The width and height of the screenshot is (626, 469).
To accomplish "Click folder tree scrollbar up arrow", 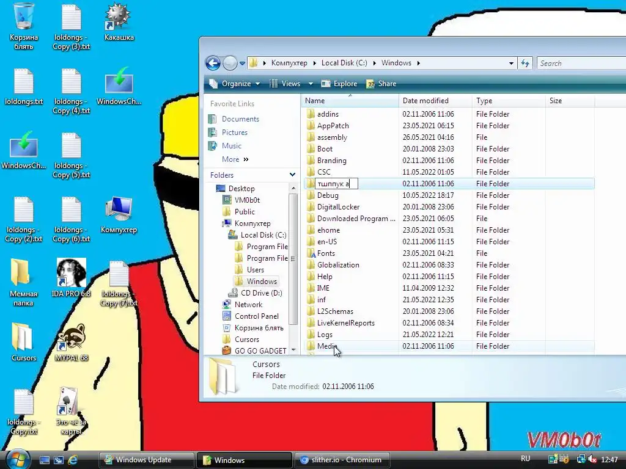I will pos(293,188).
